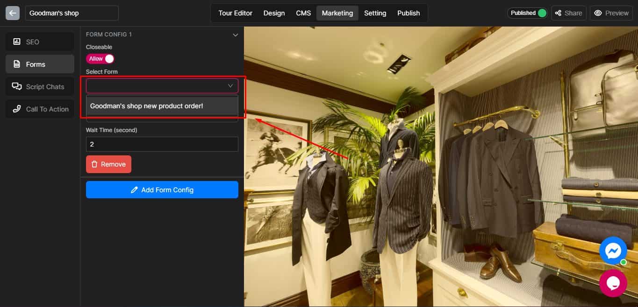Open the Forms sidebar section
638x307 pixels.
click(x=40, y=64)
